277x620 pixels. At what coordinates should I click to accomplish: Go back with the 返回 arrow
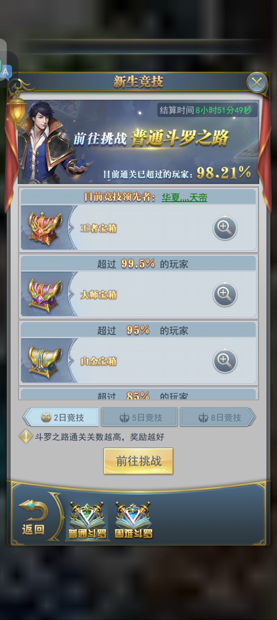pos(33,517)
